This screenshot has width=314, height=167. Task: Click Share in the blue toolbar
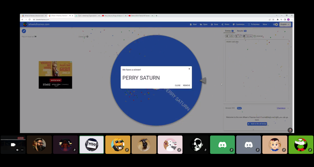point(225,24)
